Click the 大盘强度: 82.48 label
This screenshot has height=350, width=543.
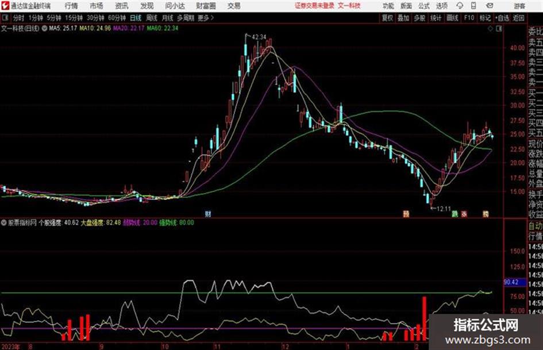click(x=101, y=223)
